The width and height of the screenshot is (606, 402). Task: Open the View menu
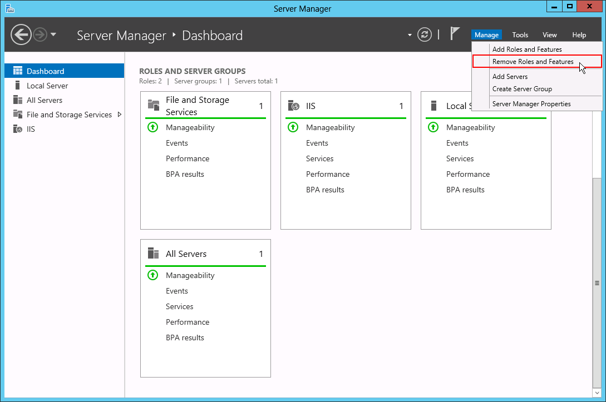click(x=549, y=35)
